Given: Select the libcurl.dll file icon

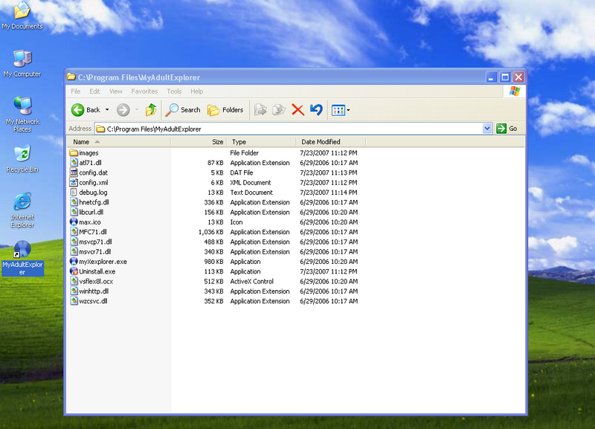Looking at the screenshot, I should click(x=74, y=212).
